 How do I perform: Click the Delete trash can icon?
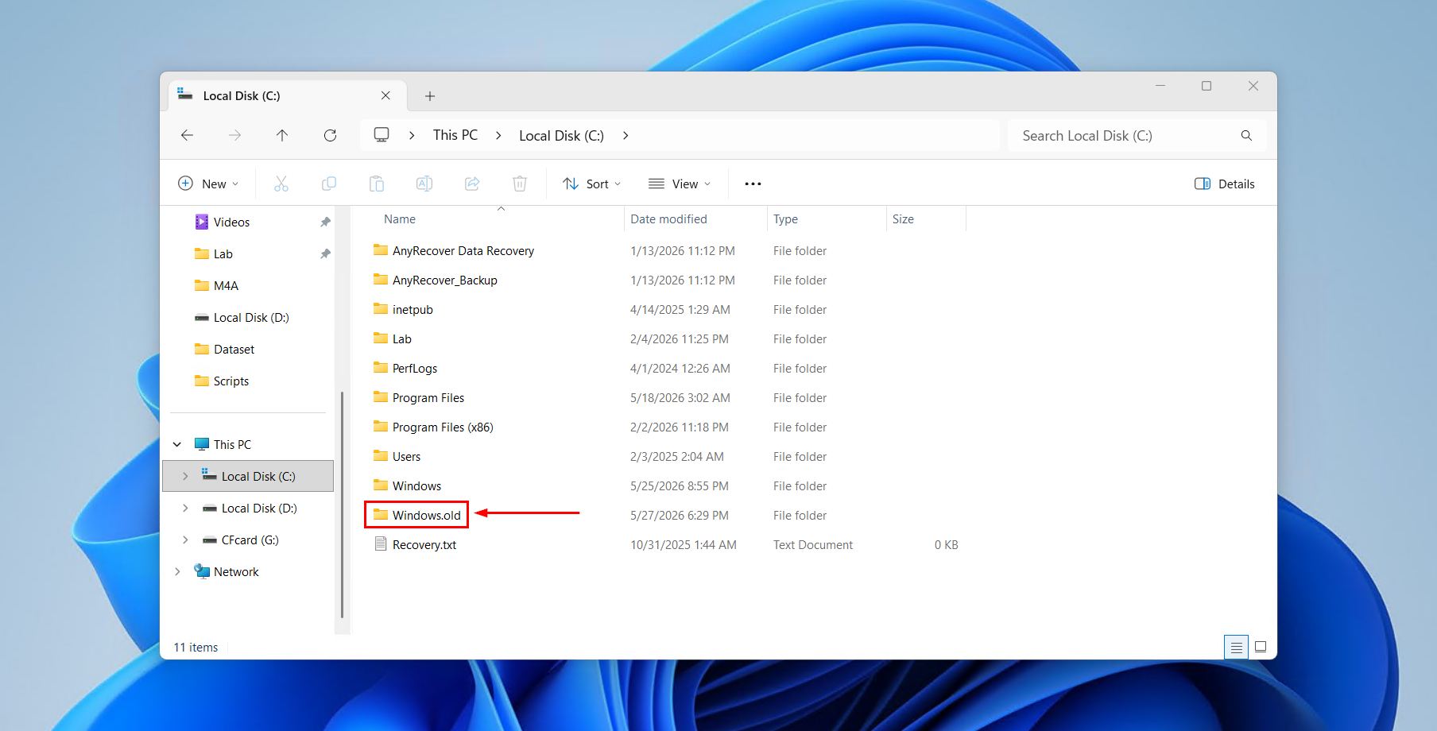point(520,184)
